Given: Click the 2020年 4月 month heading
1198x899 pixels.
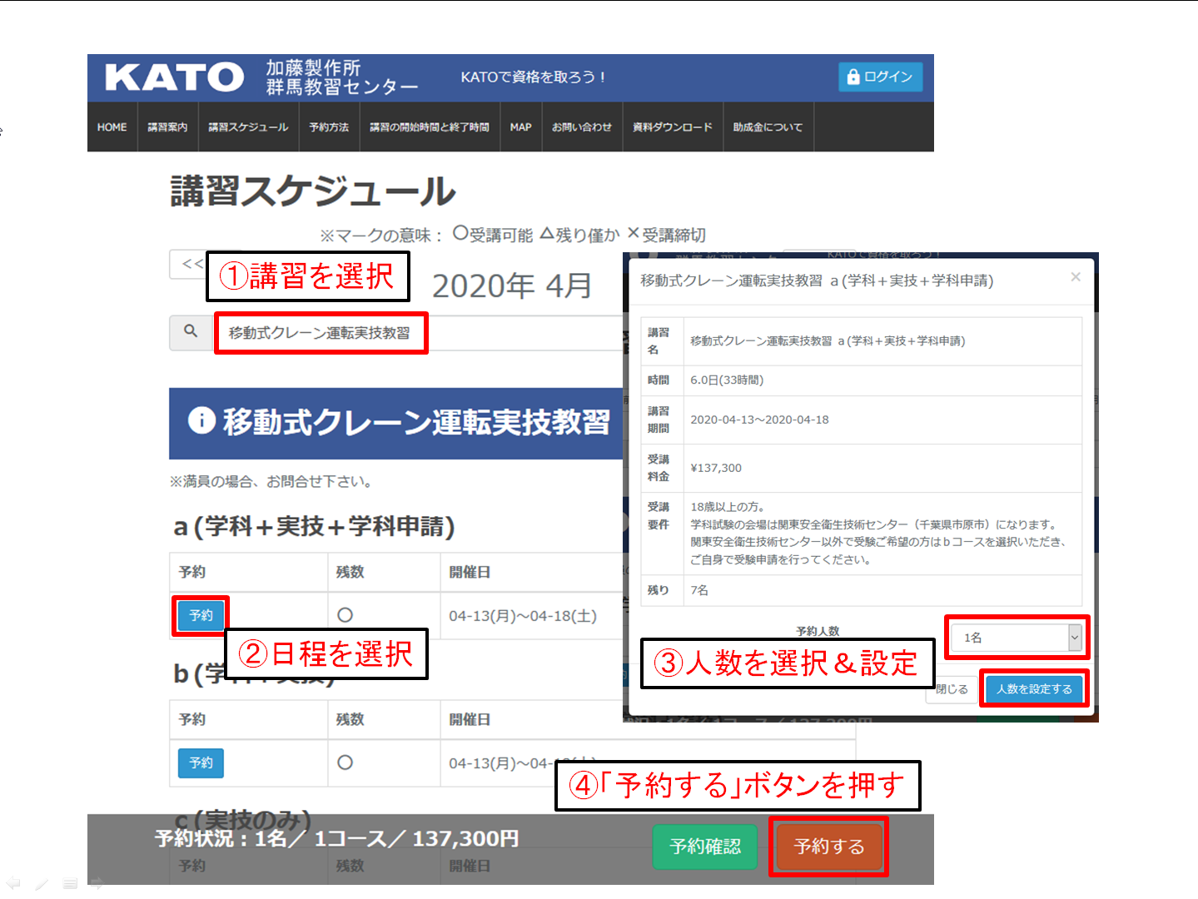Looking at the screenshot, I should pos(512,286).
